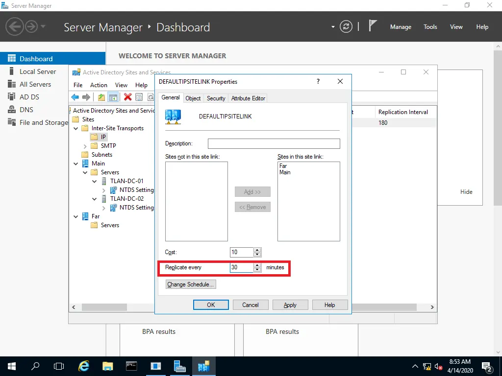The image size is (502, 376).
Task: Click the red X delete toolbar icon
Action: 128,97
